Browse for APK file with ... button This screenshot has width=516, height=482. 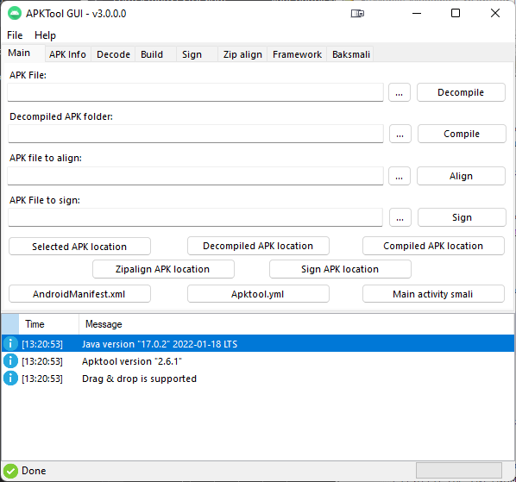pyautogui.click(x=400, y=92)
